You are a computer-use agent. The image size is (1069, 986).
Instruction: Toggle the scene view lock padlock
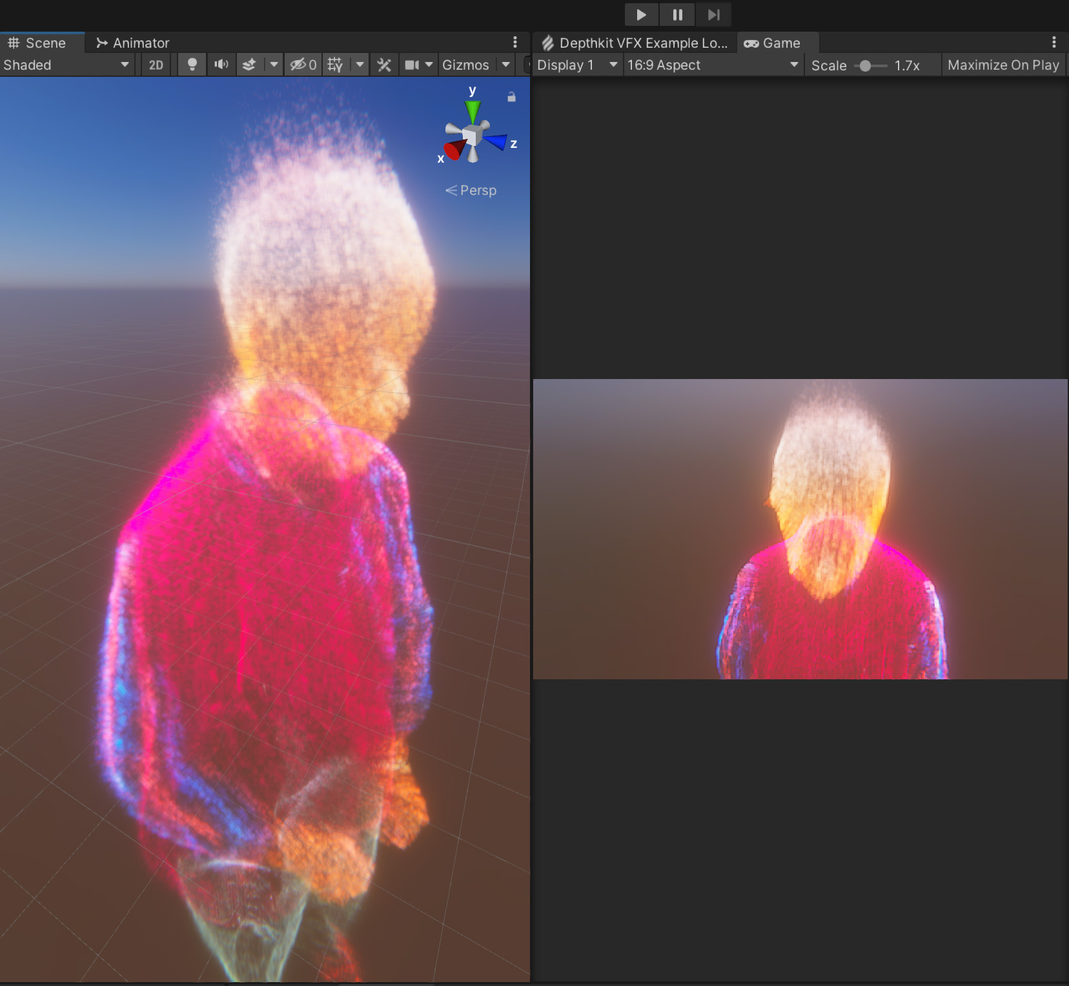point(511,97)
